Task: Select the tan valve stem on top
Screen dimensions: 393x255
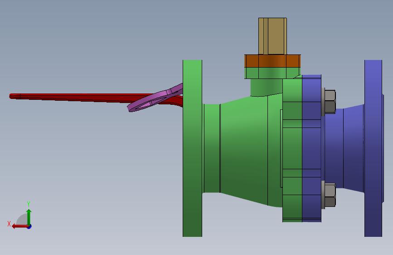Action: (272, 36)
